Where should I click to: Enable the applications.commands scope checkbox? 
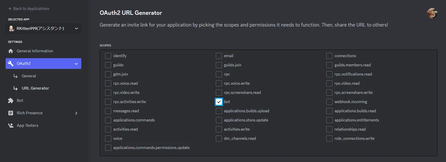click(108, 120)
